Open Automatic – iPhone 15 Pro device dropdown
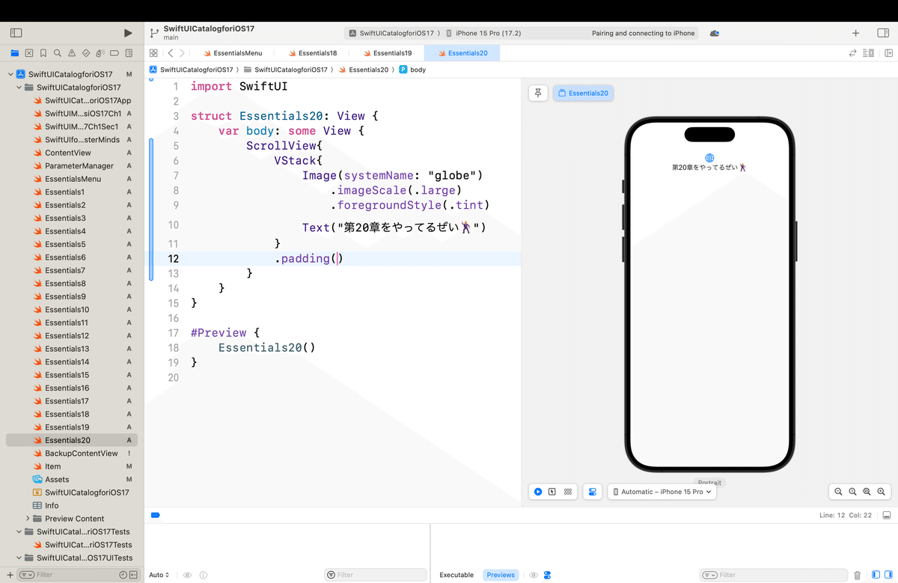The image size is (898, 583). (x=662, y=492)
